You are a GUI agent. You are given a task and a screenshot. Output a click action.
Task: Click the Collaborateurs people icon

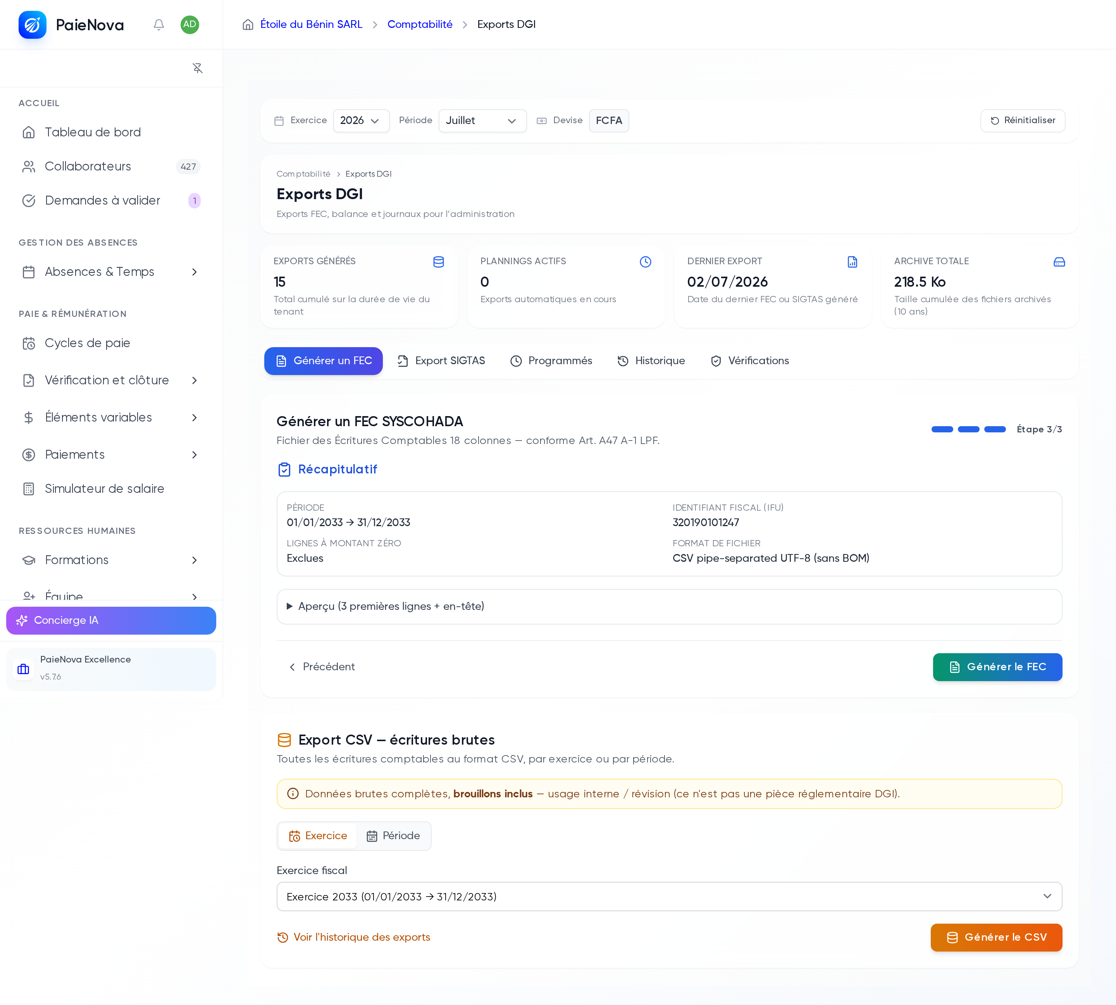point(29,167)
